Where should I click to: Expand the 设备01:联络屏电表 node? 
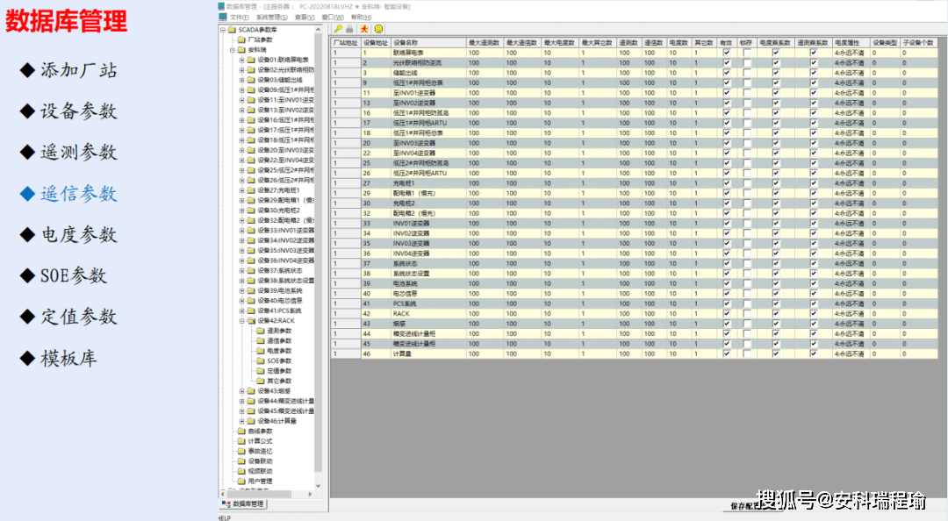[242, 60]
